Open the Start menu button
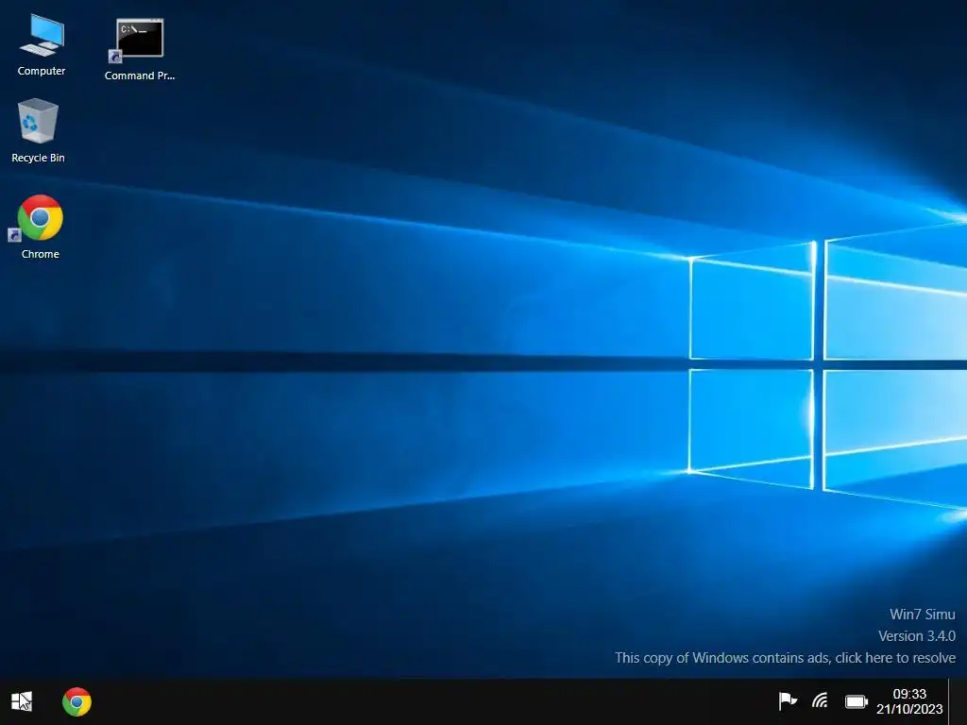 click(22, 701)
